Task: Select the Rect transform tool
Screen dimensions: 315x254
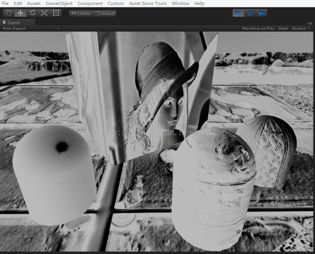Action: point(56,13)
